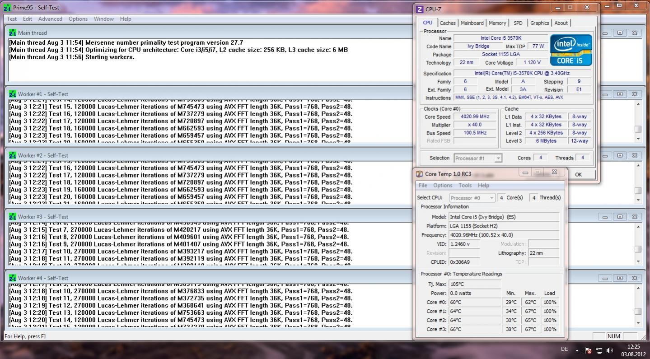This screenshot has width=650, height=359.
Task: Click the CPUID value 0x306A9
Action: [x=464, y=262]
